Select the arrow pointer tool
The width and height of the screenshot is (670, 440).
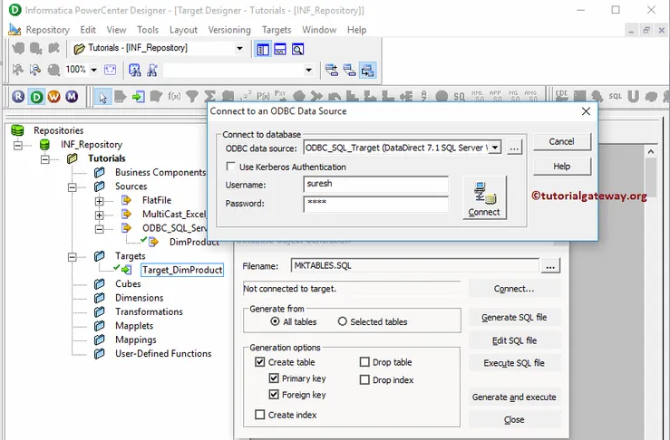point(102,97)
